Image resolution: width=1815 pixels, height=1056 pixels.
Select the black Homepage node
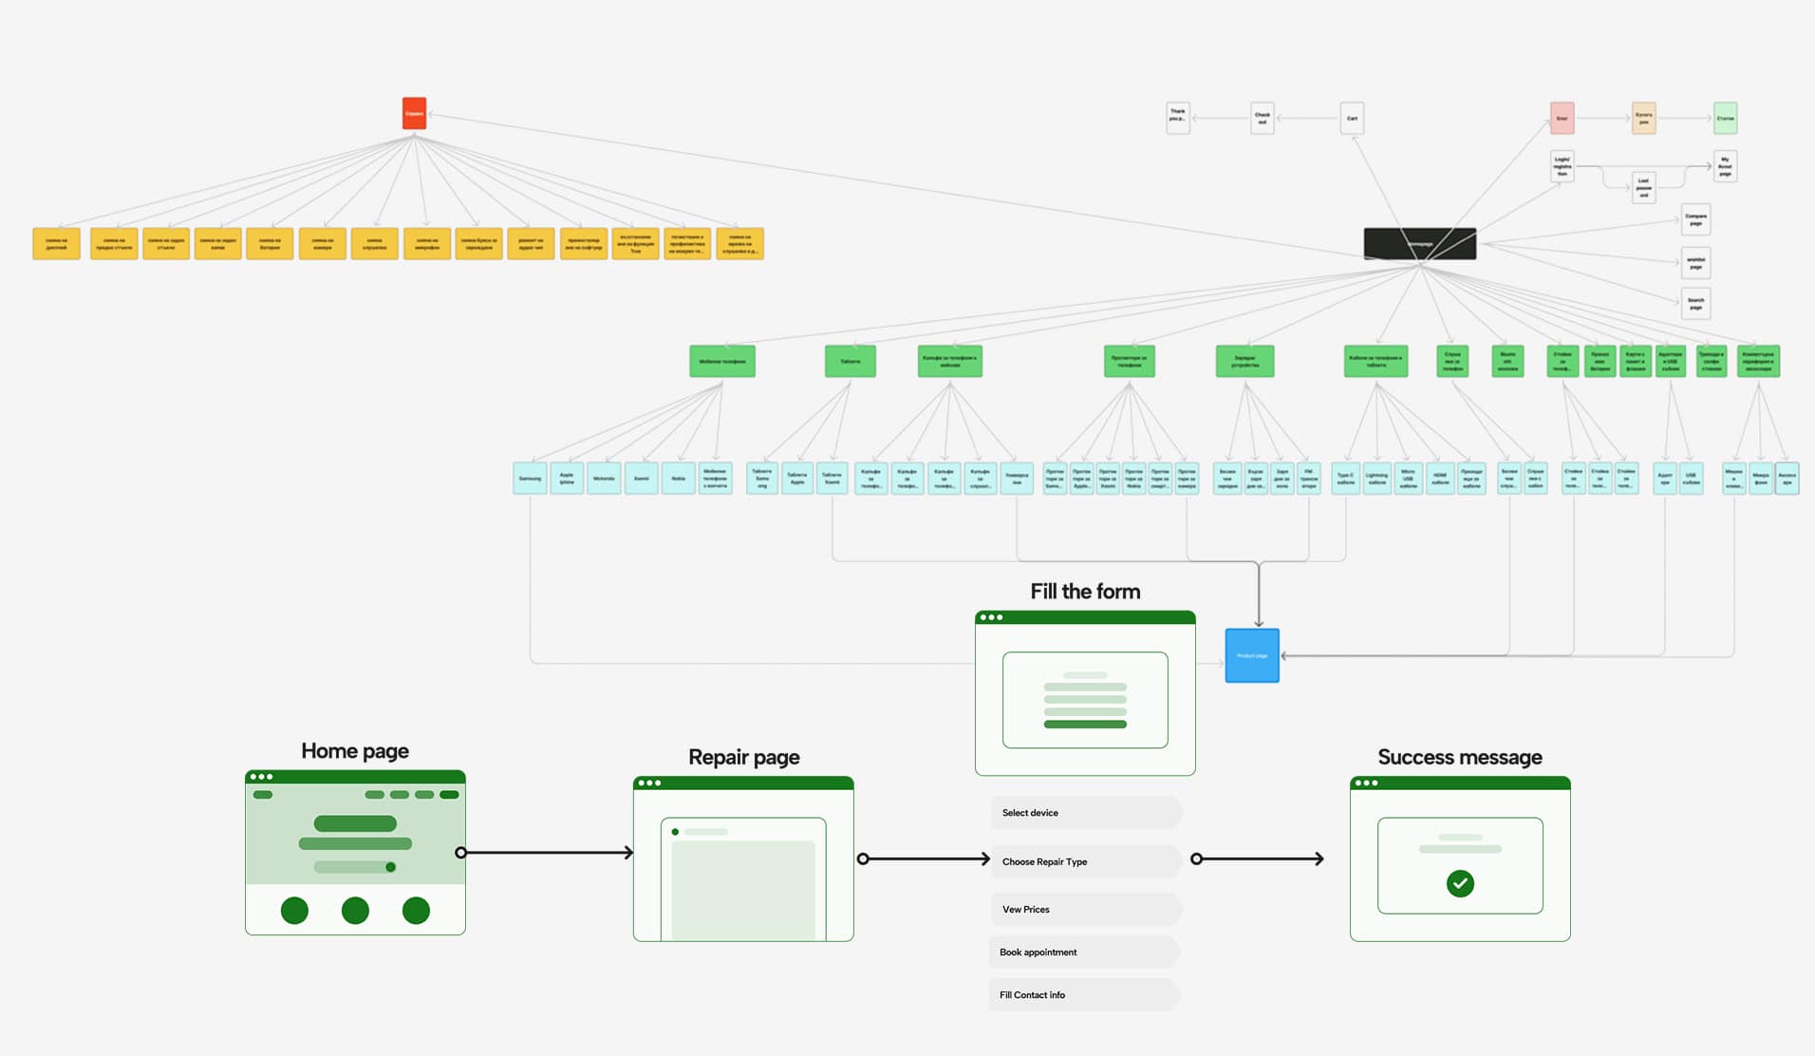(1419, 243)
